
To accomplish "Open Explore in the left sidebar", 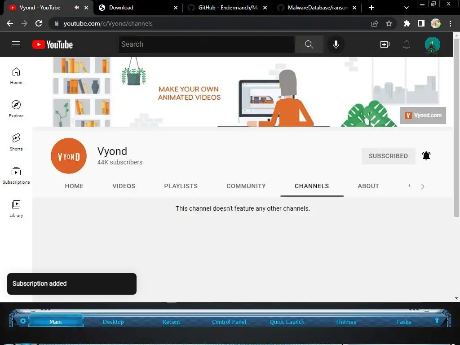I will click(x=16, y=109).
